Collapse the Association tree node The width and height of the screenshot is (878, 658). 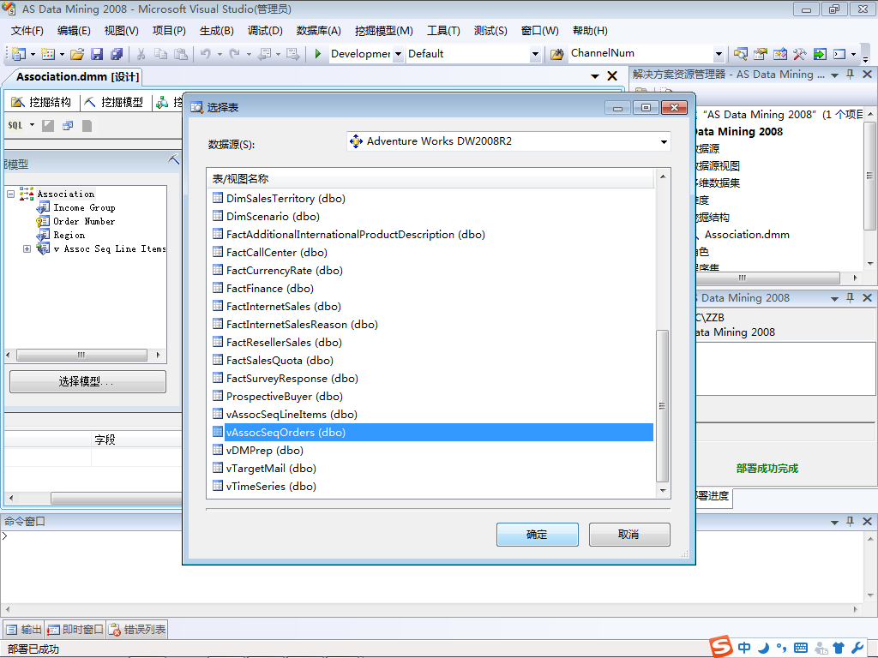click(x=10, y=194)
